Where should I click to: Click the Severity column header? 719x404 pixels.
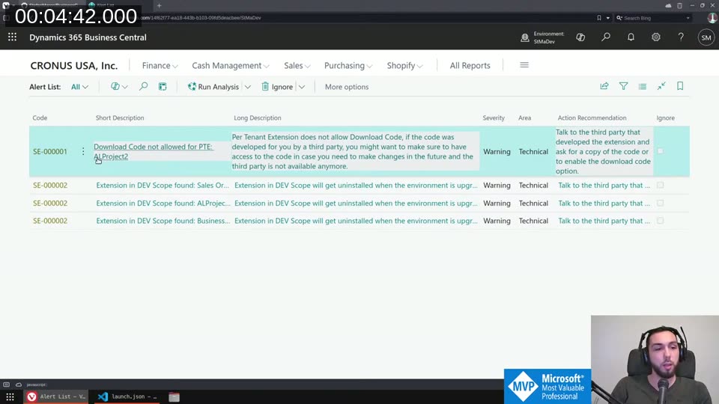[494, 118]
